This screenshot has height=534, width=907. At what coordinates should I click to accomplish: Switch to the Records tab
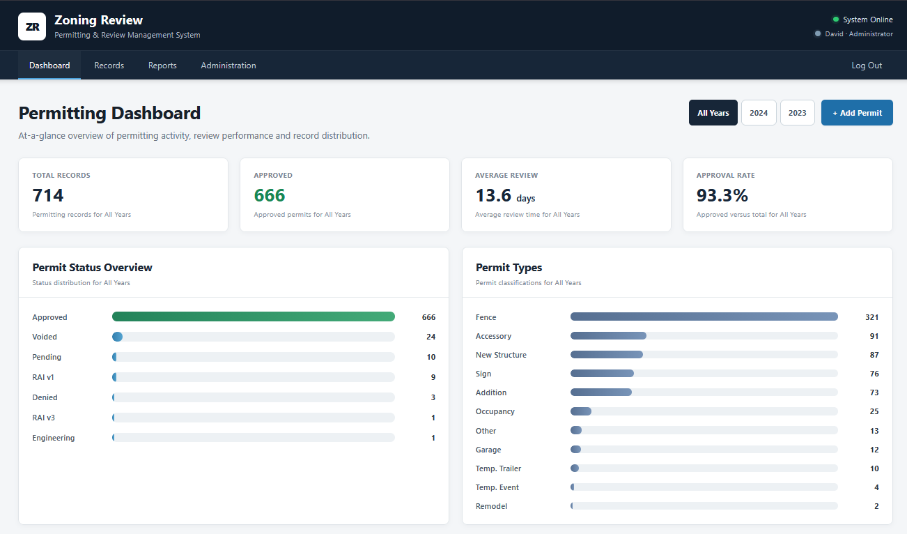pyautogui.click(x=109, y=66)
